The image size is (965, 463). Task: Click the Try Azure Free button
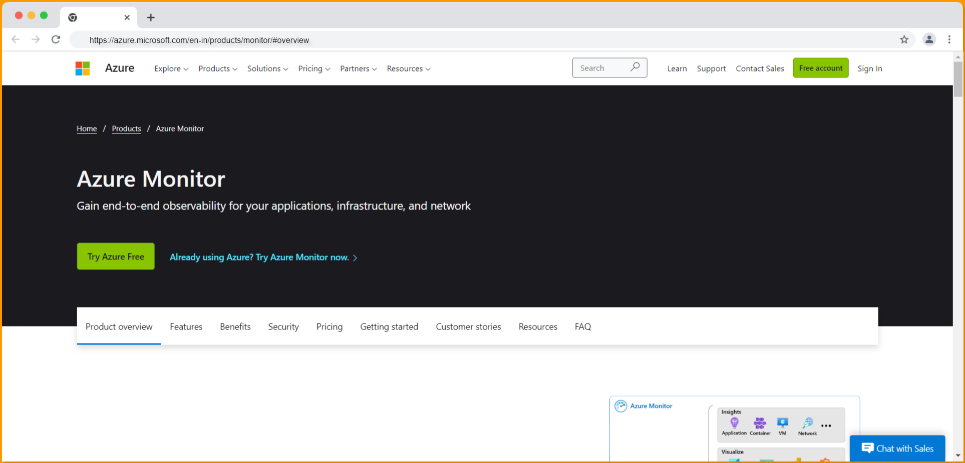coord(116,256)
